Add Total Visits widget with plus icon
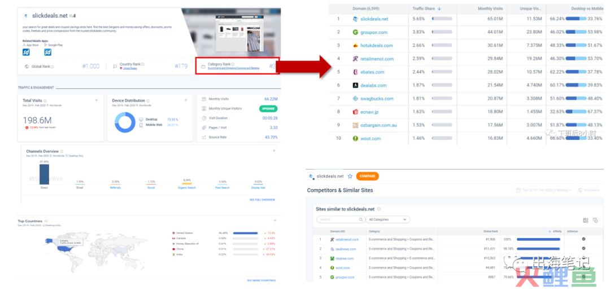610x290 pixels. coord(97,100)
